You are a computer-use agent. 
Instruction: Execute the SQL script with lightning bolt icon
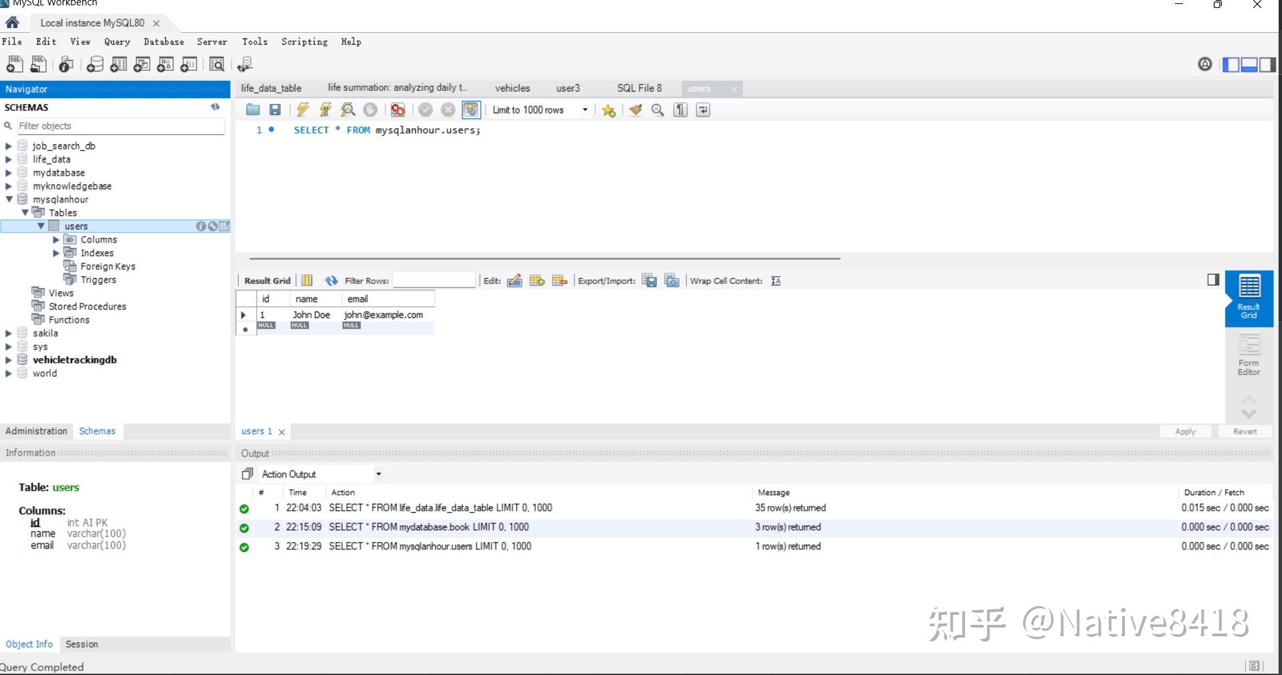(304, 110)
